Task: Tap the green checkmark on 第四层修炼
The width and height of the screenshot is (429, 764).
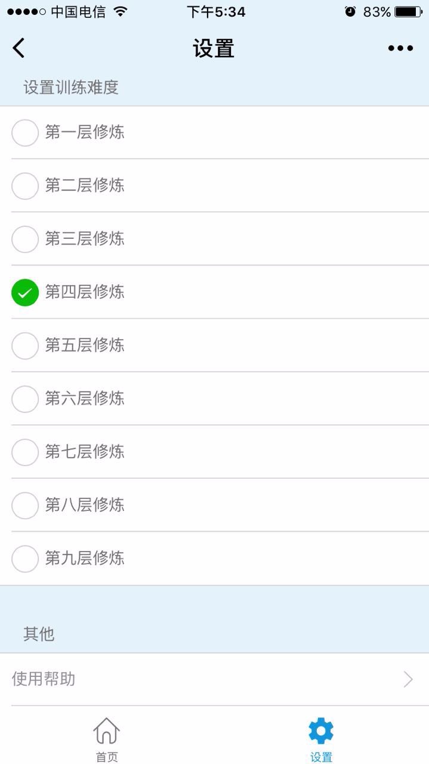Action: [25, 292]
